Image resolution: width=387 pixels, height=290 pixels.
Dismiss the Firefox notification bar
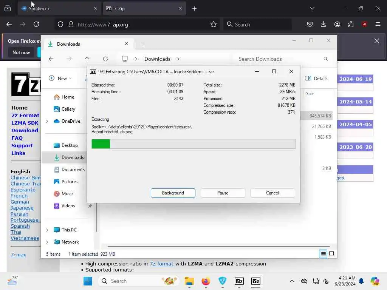(x=377, y=41)
